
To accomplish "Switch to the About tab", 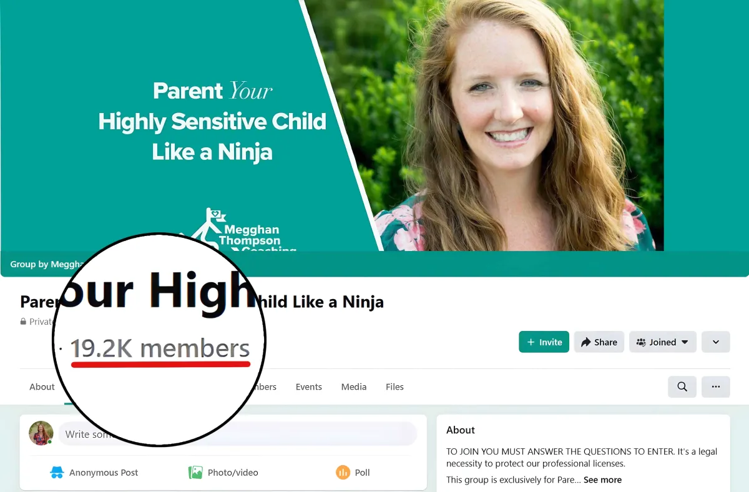I will pyautogui.click(x=42, y=386).
